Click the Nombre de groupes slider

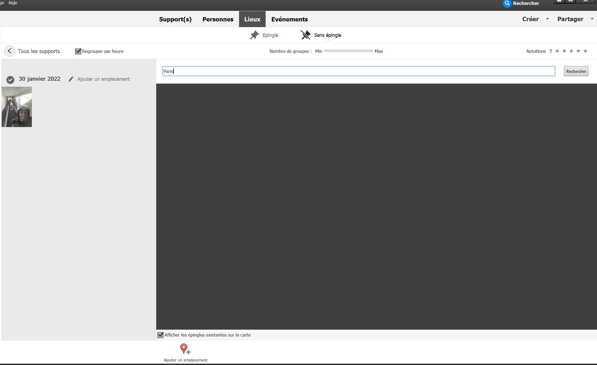coord(348,51)
